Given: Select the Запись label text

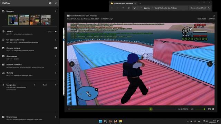Looking at the screenshot, I should click(x=10, y=31).
